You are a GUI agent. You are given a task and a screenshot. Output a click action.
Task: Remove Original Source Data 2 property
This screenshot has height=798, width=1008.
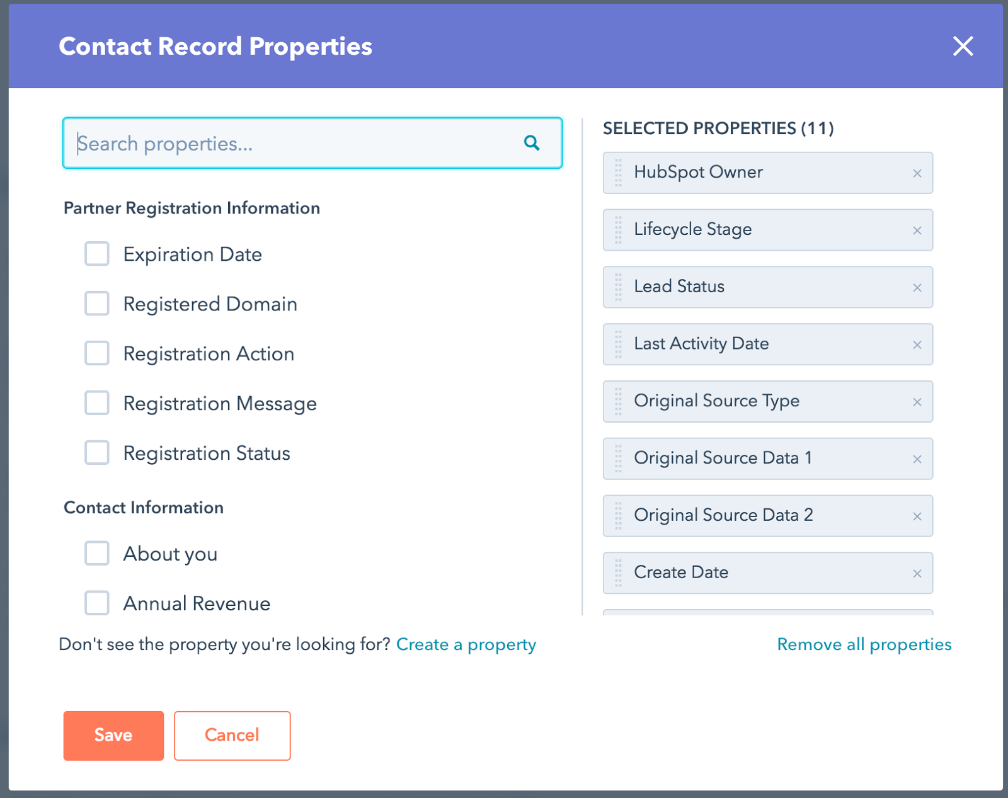point(917,516)
